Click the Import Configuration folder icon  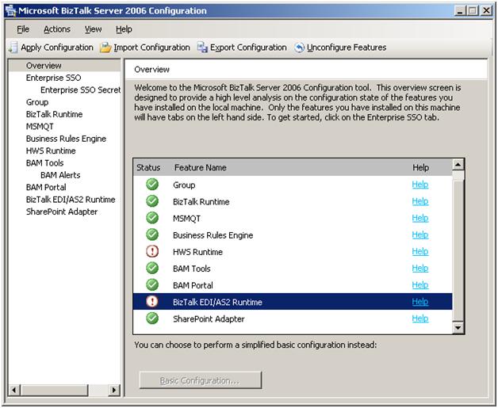[x=105, y=48]
